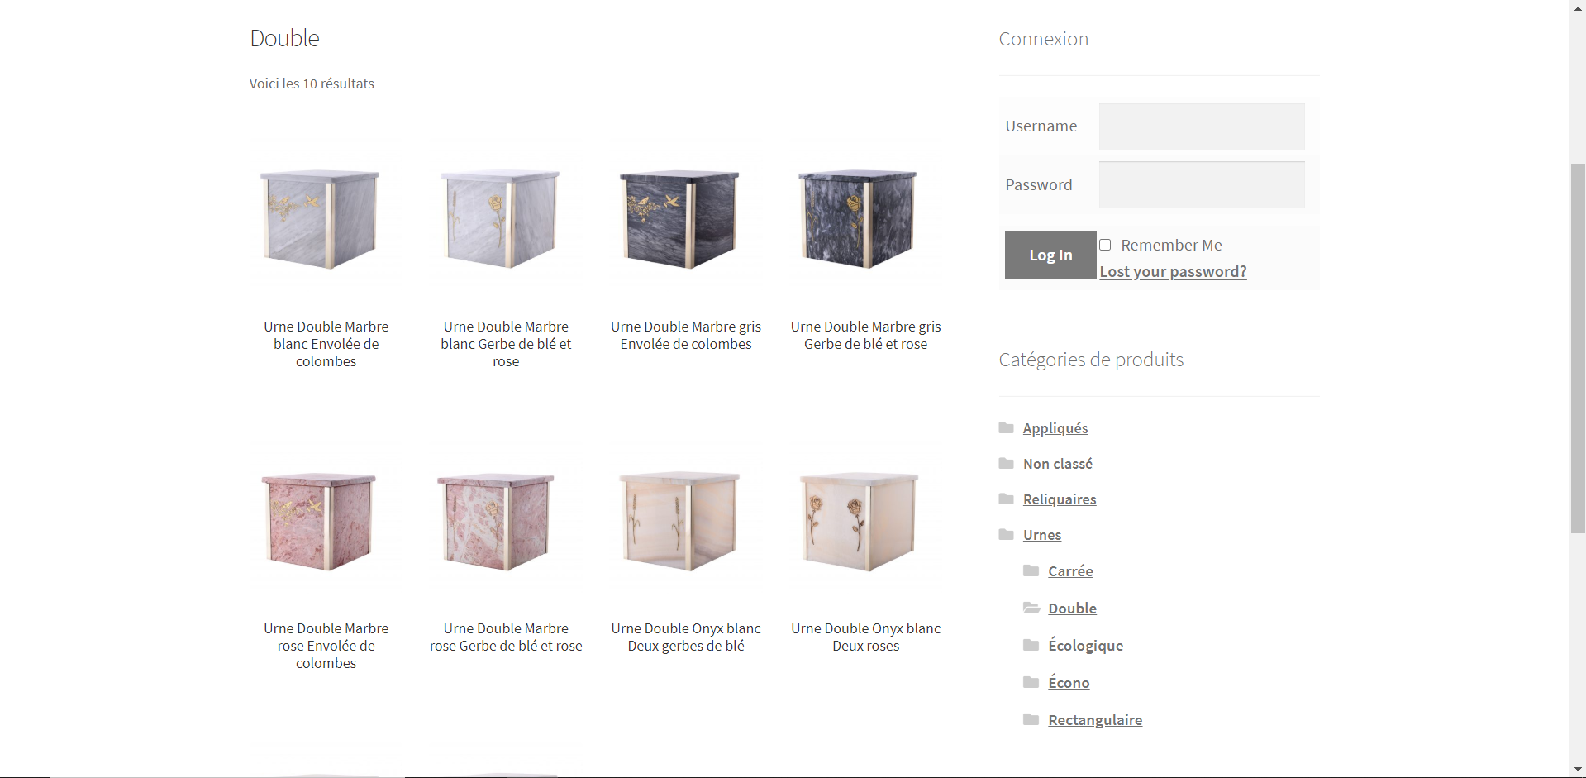Click the page vertical scrollbar thumb
This screenshot has height=778, width=1586.
coord(1578,348)
